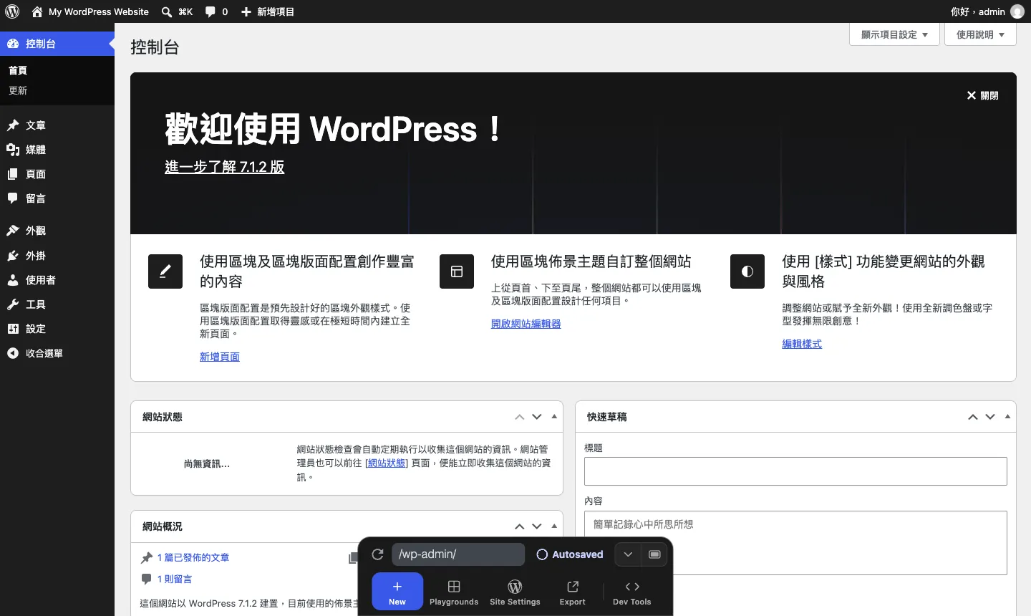Click the 開啟網站編輯器 link

[x=526, y=324]
